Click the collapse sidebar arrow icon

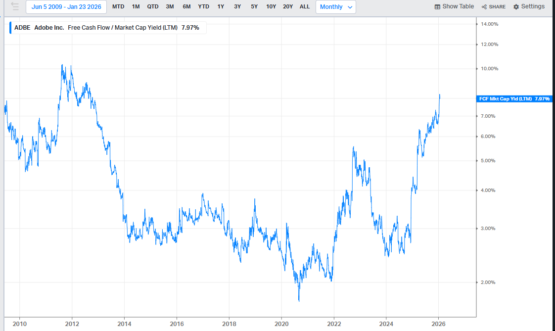15,6
